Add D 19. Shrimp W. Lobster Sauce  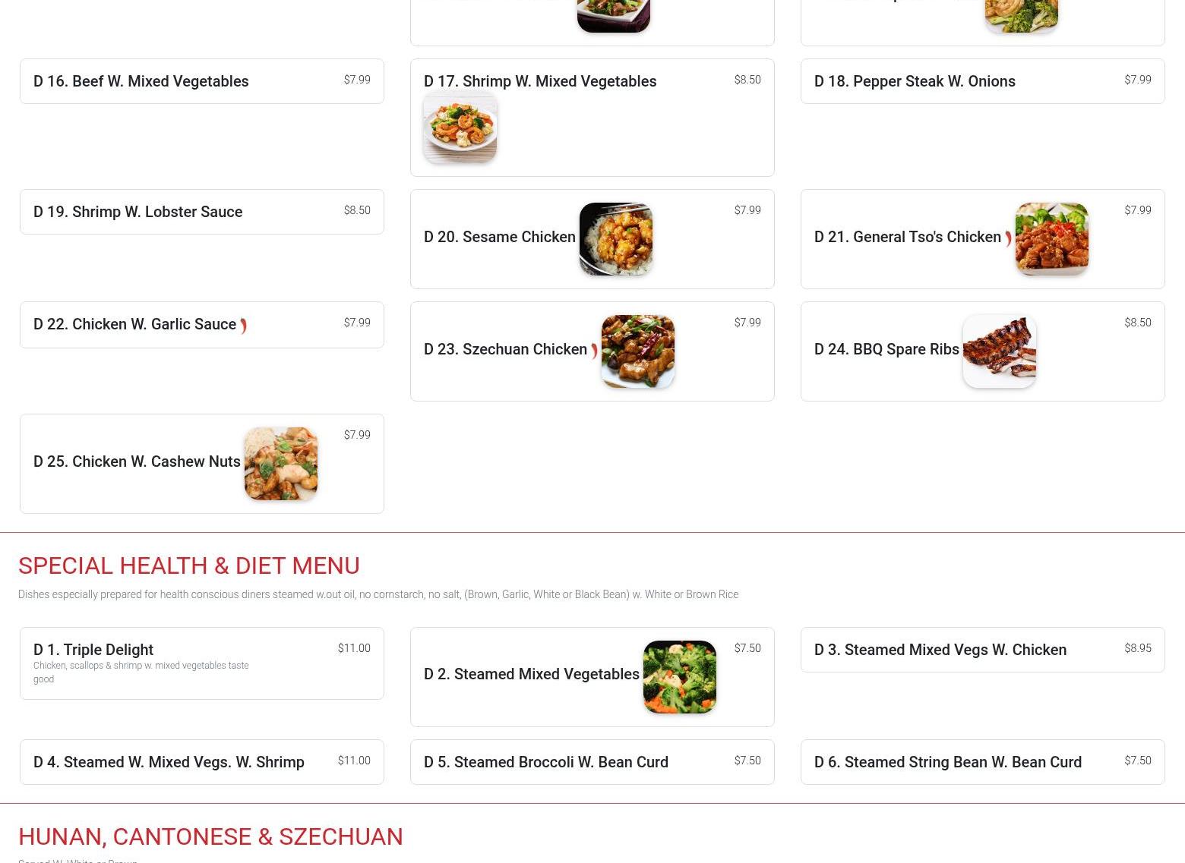[x=202, y=212]
